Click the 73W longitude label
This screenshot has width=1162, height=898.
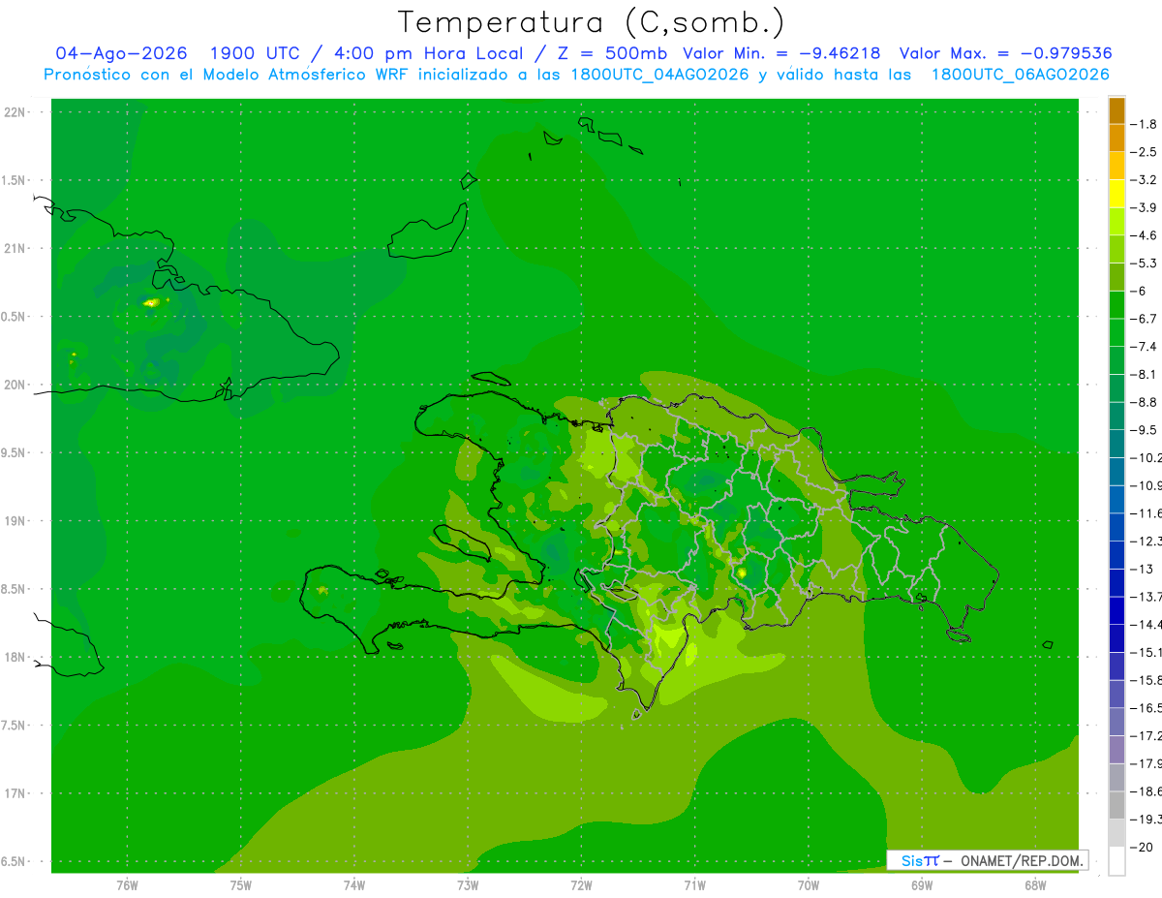[x=468, y=885]
